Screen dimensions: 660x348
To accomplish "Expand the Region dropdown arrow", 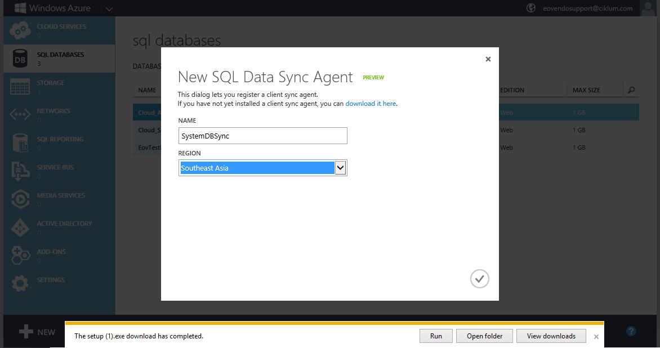I will tap(340, 168).
